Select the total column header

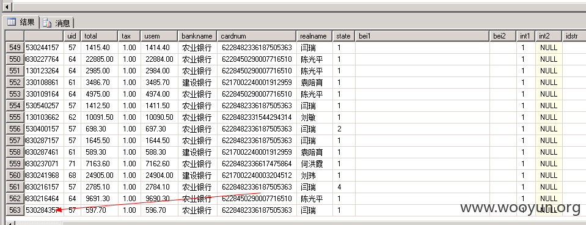coord(100,36)
